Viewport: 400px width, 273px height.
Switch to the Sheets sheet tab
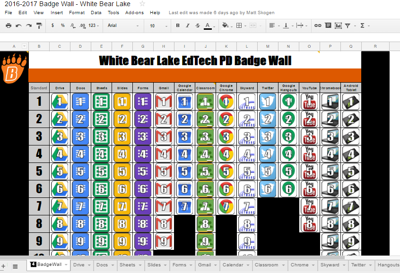pyautogui.click(x=127, y=265)
